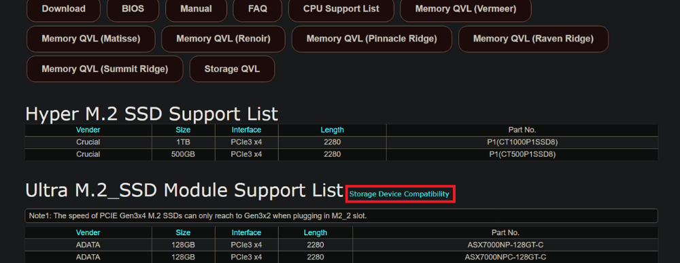Select Memory QVL (Vermeer)

(466, 9)
